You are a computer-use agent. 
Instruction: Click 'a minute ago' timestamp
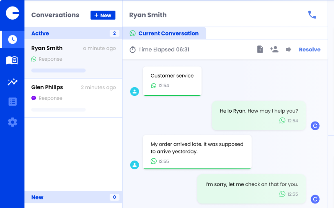pyautogui.click(x=100, y=49)
